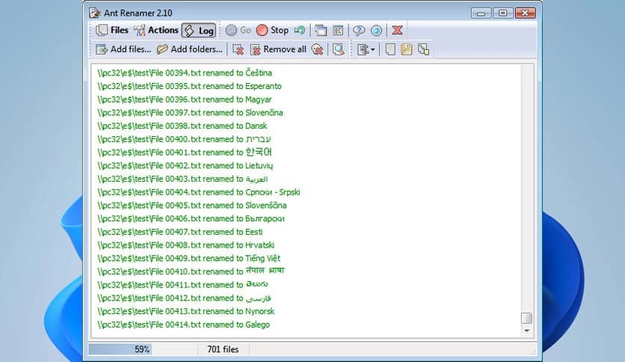This screenshot has width=625, height=362.
Task: Click the remove dead files skull icon
Action: [x=317, y=49]
